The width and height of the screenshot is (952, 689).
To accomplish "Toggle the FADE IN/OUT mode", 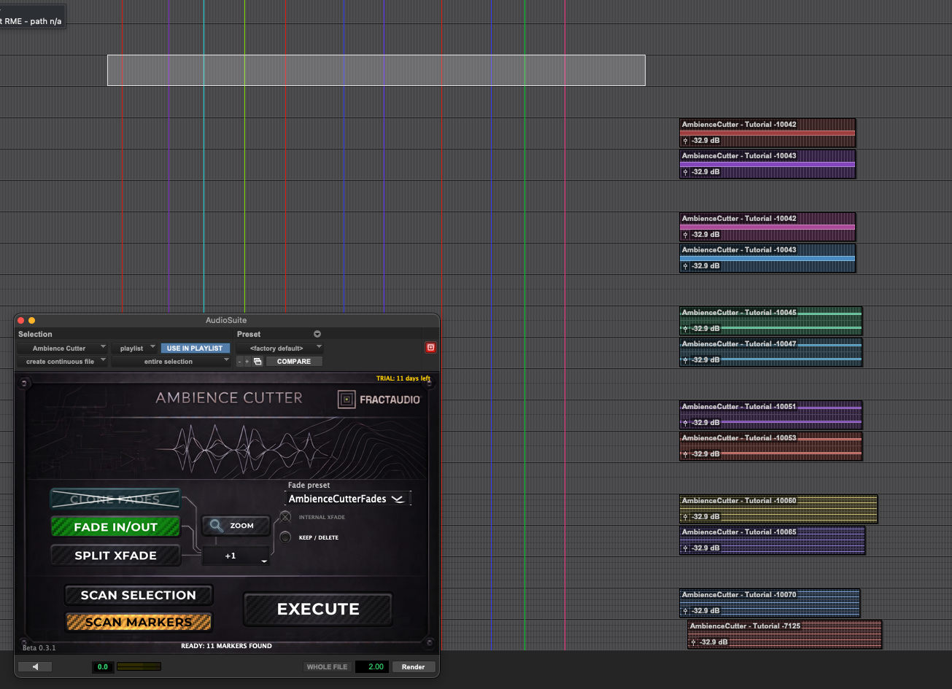I will 115,526.
